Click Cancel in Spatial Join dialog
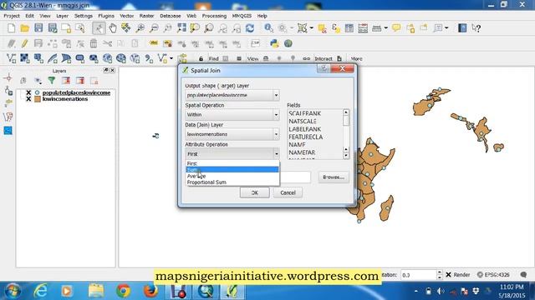 click(288, 192)
